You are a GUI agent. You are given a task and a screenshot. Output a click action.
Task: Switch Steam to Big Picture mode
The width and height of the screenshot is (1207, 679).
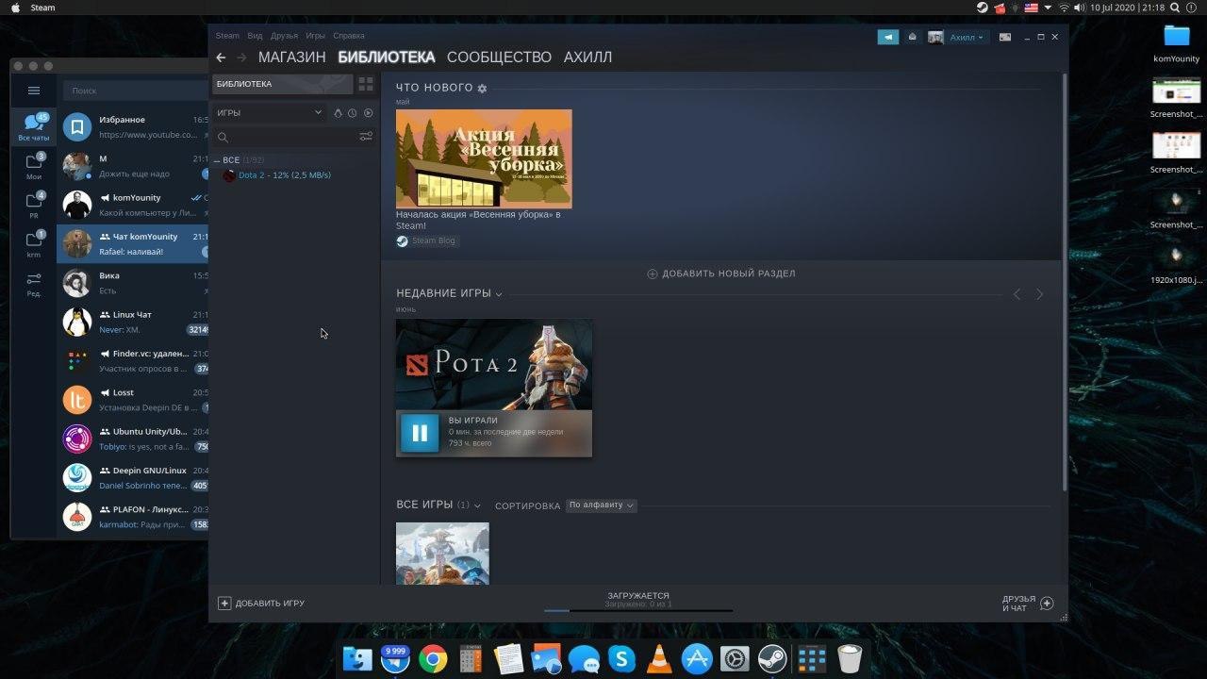pos(1005,37)
